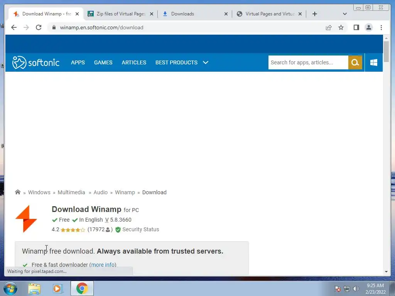Go back using the browser back arrow
Viewport: 395px width, 296px height.
tap(14, 27)
